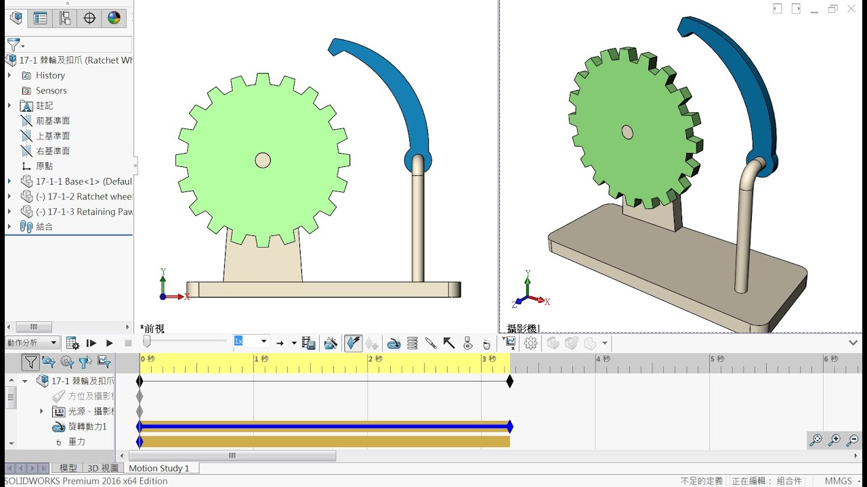The image size is (867, 487).
Task: Collapse the 17-1 assembly in motion tree
Action: coord(25,381)
